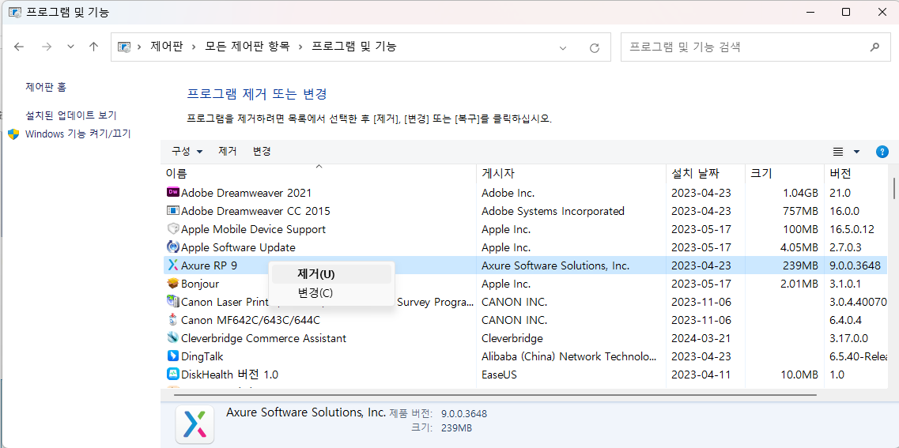Viewport: 899px width, 448px height.
Task: Select the DiskHealth 버전 1.0 row
Action: (x=524, y=375)
